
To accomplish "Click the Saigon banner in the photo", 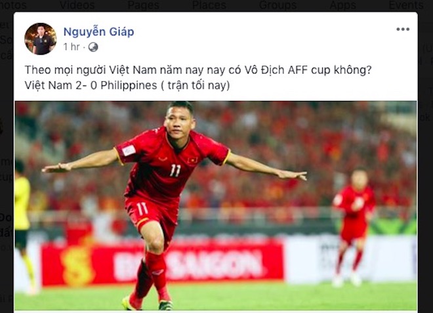I will point(163,264).
